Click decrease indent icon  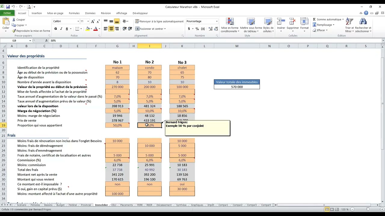click(x=124, y=29)
